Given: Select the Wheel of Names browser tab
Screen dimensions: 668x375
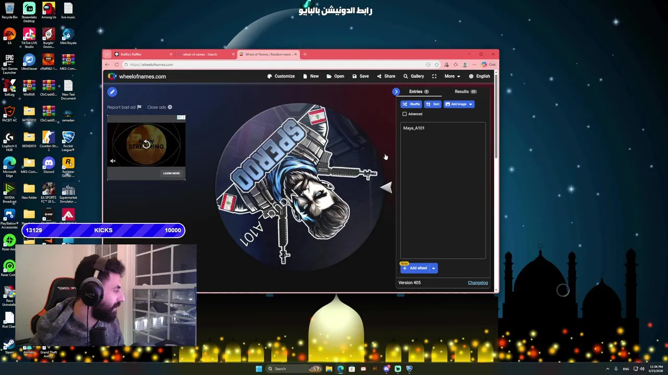Looking at the screenshot, I should coord(268,54).
